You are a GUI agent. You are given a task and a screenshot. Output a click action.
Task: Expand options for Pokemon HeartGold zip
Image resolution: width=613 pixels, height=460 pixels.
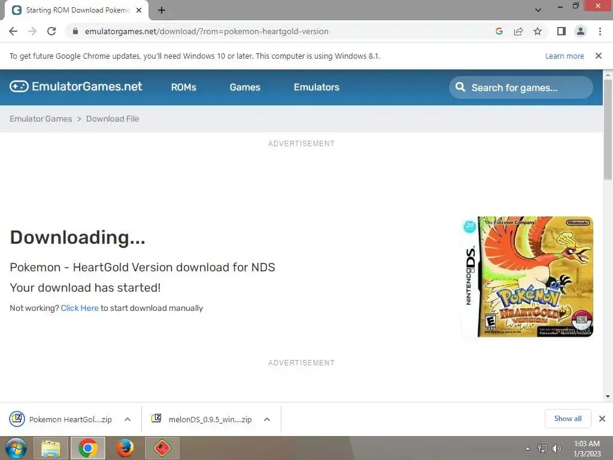[x=128, y=419]
